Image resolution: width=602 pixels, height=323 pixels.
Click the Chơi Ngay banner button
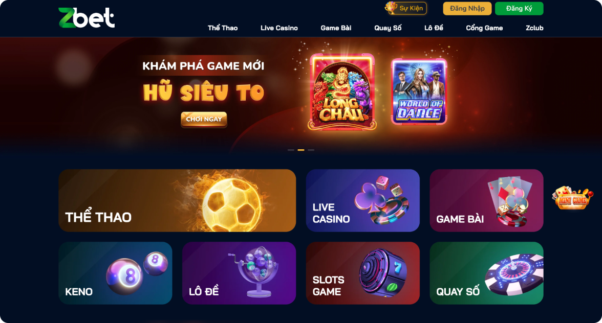click(x=204, y=119)
